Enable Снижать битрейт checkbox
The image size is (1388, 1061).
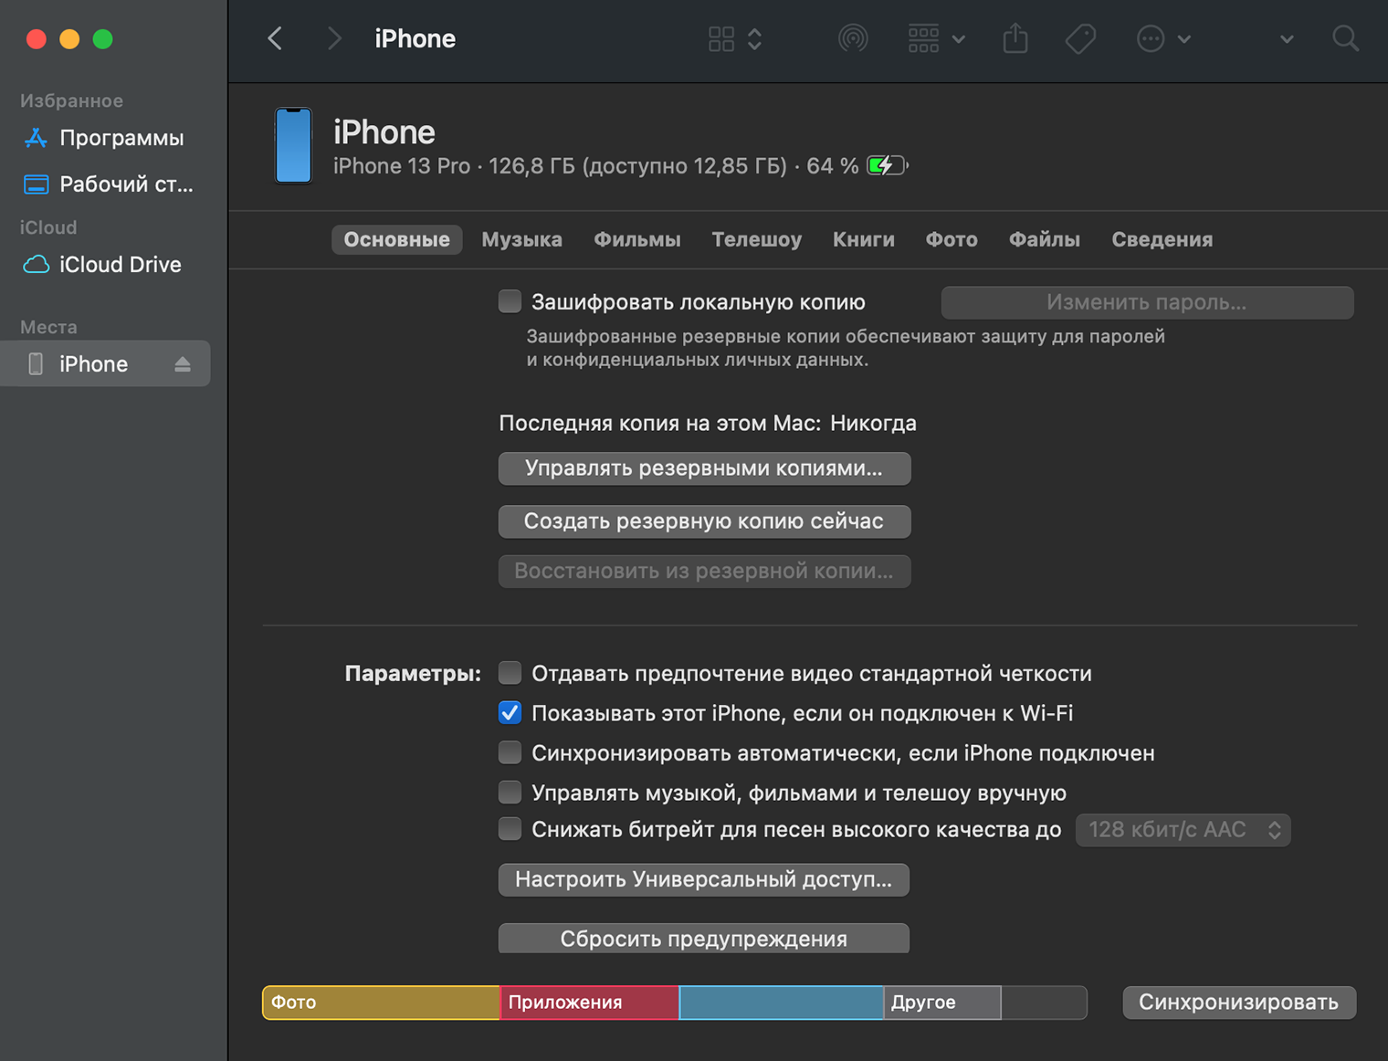(x=510, y=829)
